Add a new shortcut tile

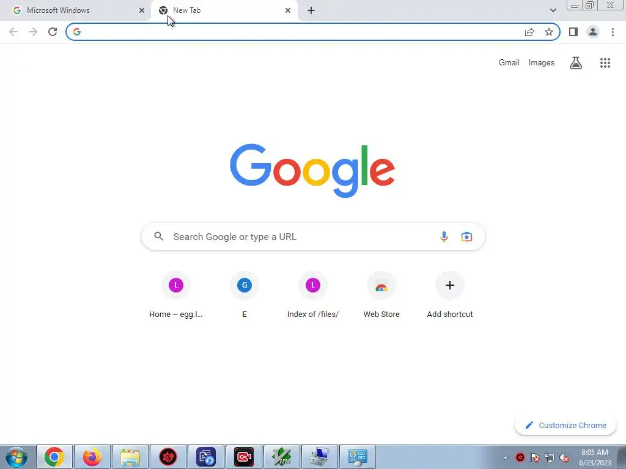pyautogui.click(x=450, y=295)
